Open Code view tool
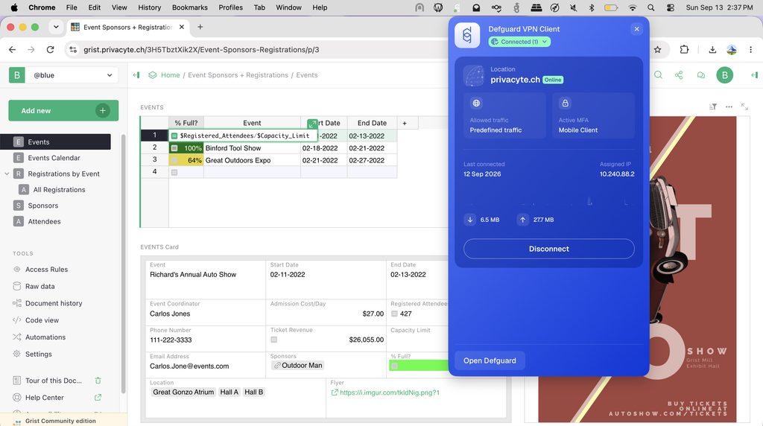Viewport: 763px width, 426px height. pyautogui.click(x=42, y=320)
